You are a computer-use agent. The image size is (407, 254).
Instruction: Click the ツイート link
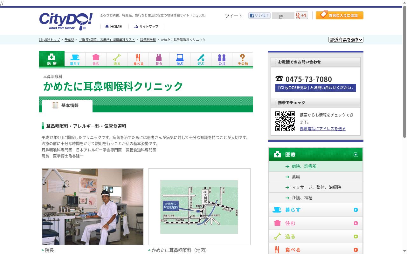[234, 16]
